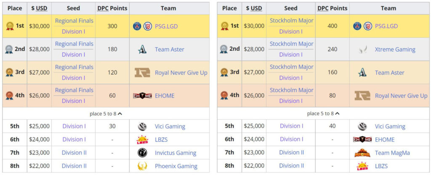Open Xtreme Gaming team link
431x175 pixels.
(x=395, y=50)
